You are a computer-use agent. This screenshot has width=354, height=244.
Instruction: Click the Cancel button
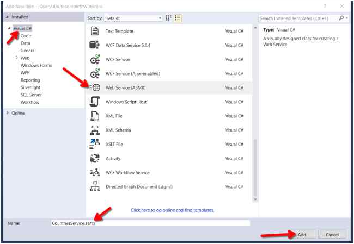(x=332, y=235)
